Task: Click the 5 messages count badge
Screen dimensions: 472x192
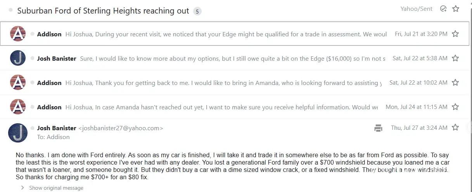Action: pos(197,11)
